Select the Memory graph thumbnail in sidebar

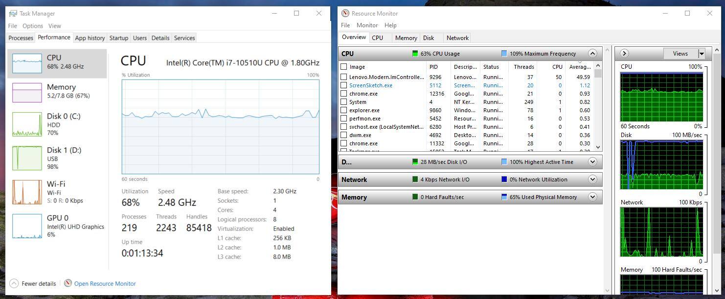pyautogui.click(x=27, y=92)
